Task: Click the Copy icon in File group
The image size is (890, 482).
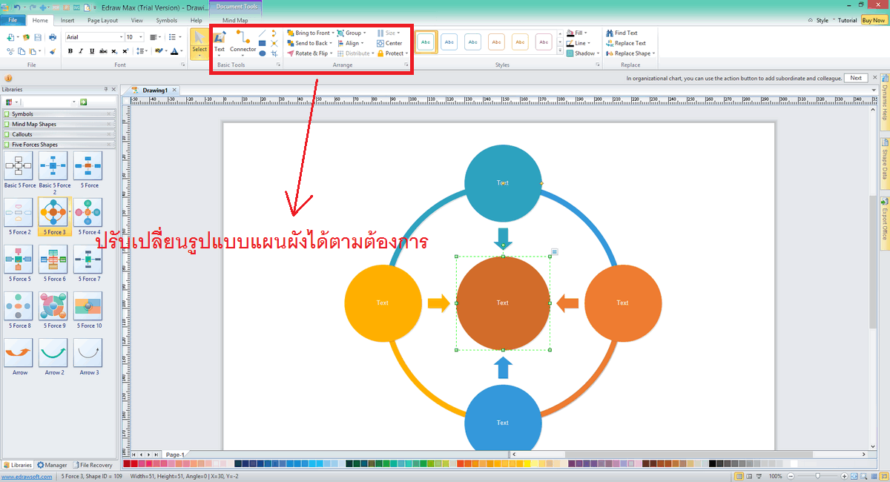Action: 22,51
